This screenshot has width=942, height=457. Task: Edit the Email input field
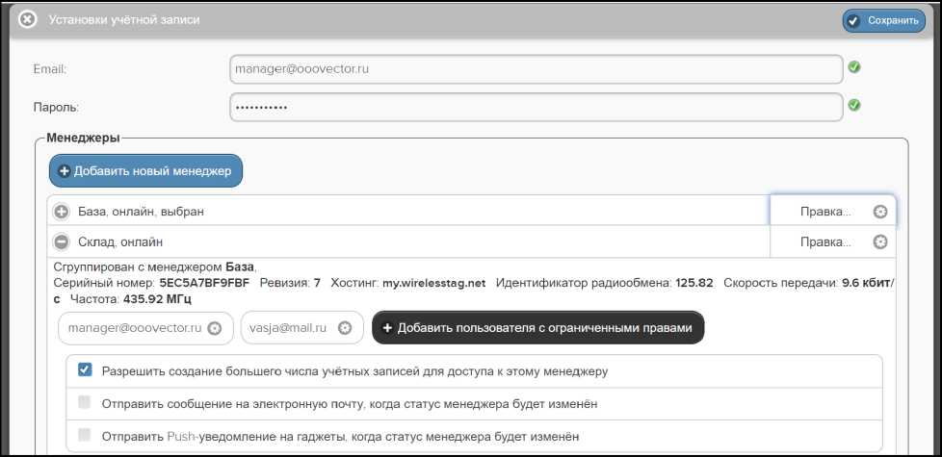coord(536,69)
